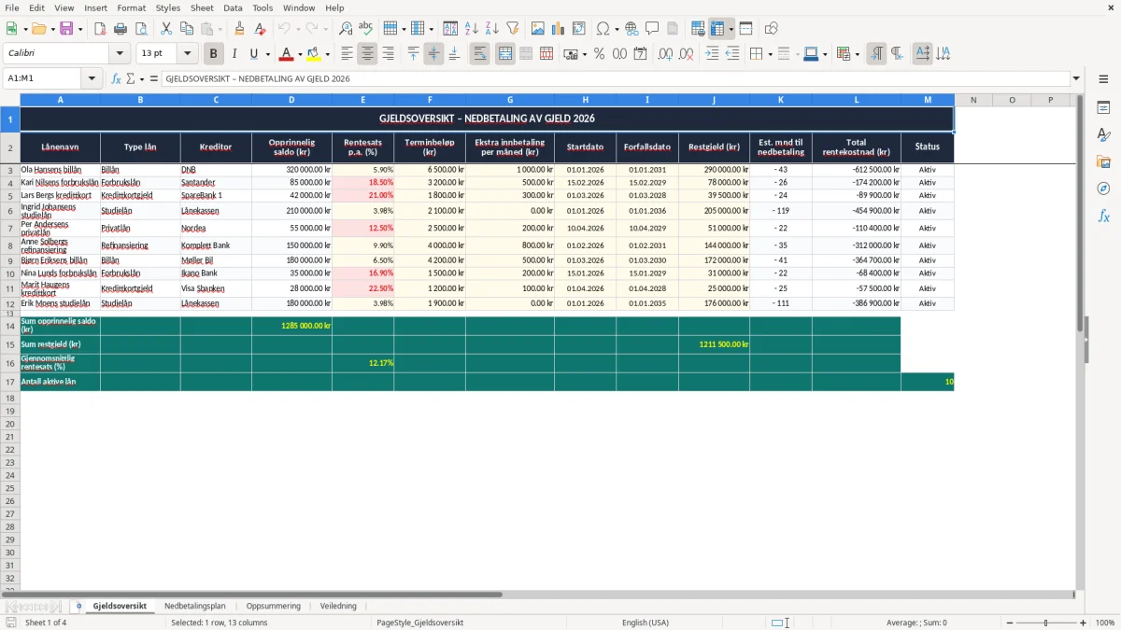Switch to the Veiledning sheet tab
The image size is (1121, 630).
pyautogui.click(x=338, y=606)
